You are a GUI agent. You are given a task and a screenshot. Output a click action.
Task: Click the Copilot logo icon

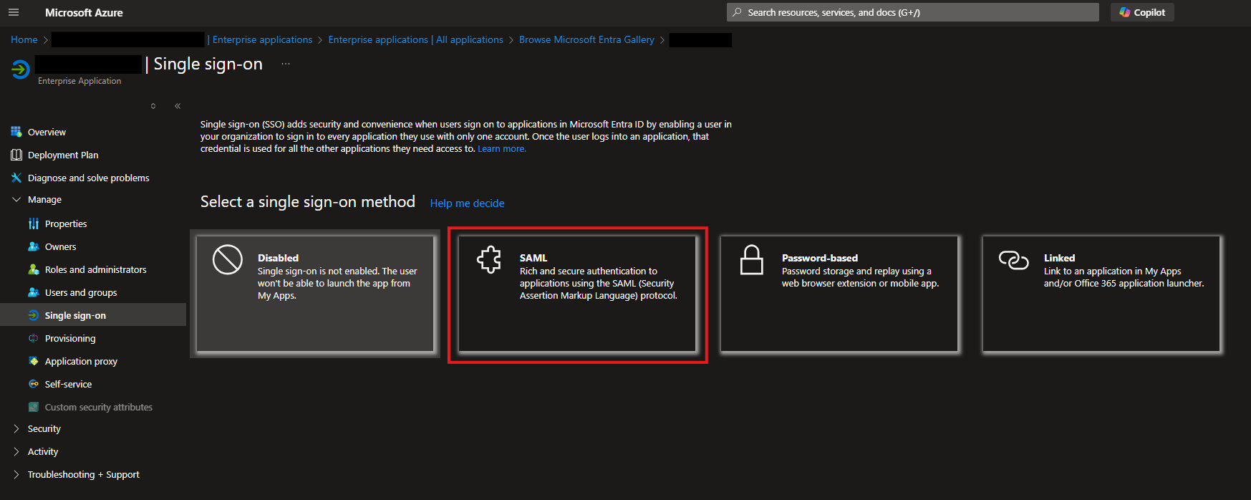[1125, 12]
